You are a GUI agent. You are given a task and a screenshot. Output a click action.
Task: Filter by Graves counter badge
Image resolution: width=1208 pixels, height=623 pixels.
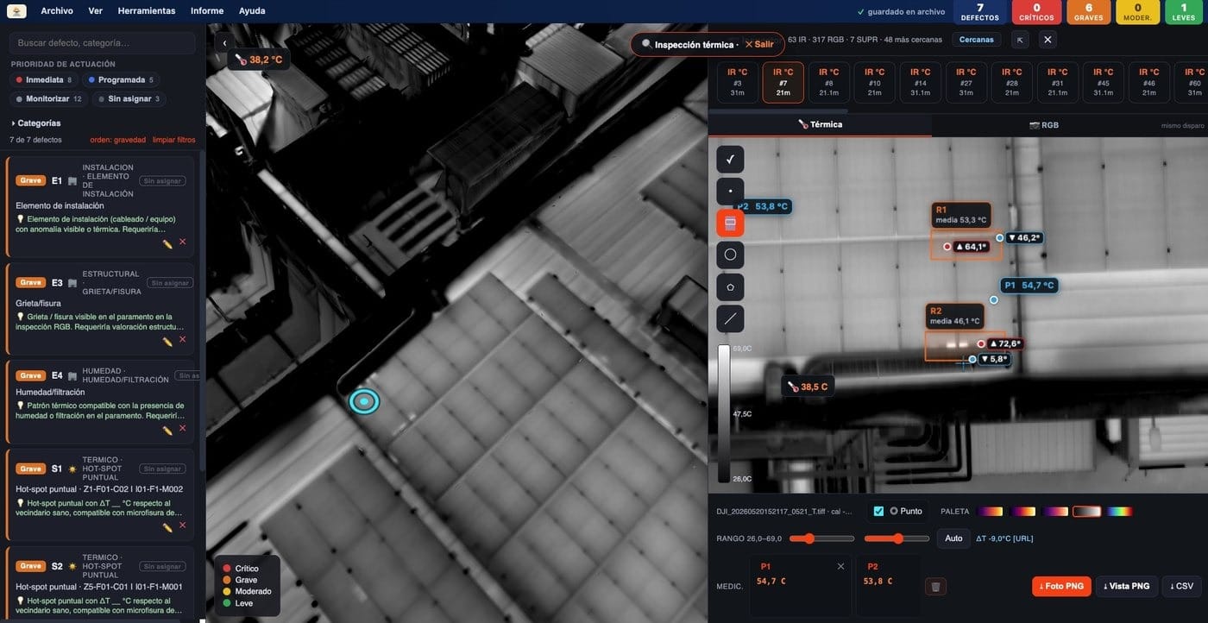[1088, 11]
